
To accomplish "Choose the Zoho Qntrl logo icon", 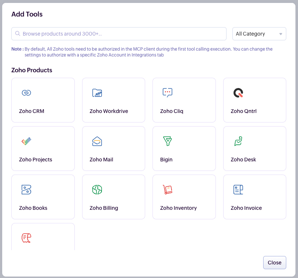I will click(x=238, y=93).
